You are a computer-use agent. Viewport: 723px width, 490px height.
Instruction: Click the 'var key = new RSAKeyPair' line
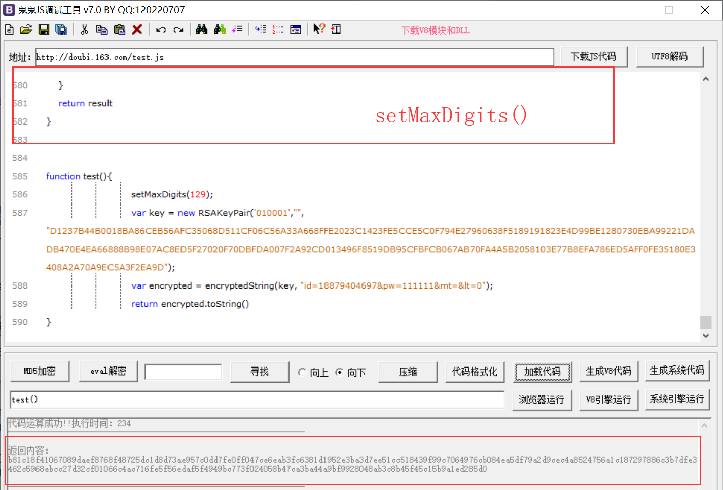point(218,213)
